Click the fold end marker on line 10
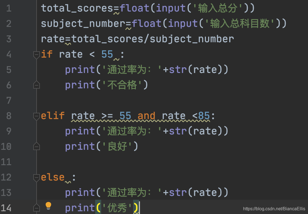Image resolution: width=308 pixels, height=214 pixels. pos(37,146)
